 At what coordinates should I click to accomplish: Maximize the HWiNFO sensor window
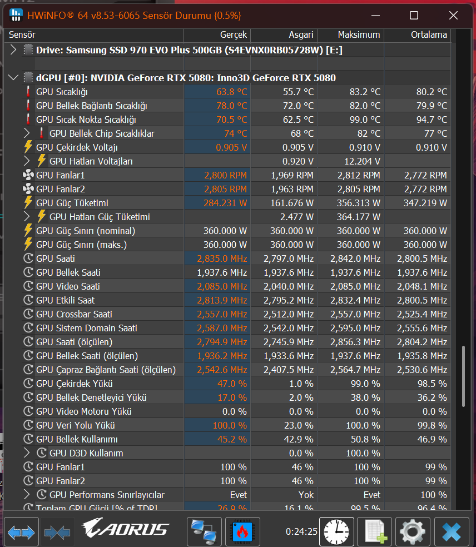(414, 16)
